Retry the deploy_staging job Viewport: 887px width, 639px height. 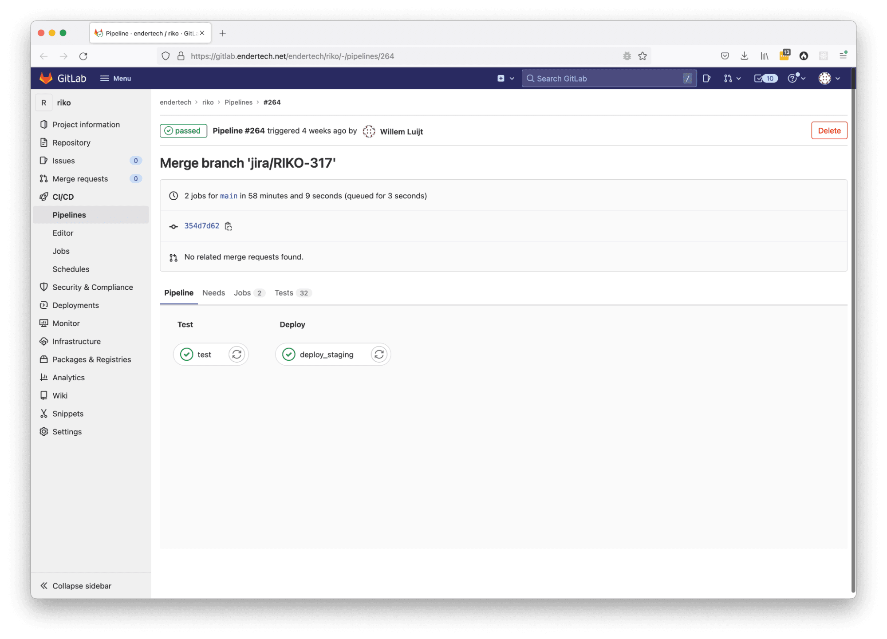(379, 354)
